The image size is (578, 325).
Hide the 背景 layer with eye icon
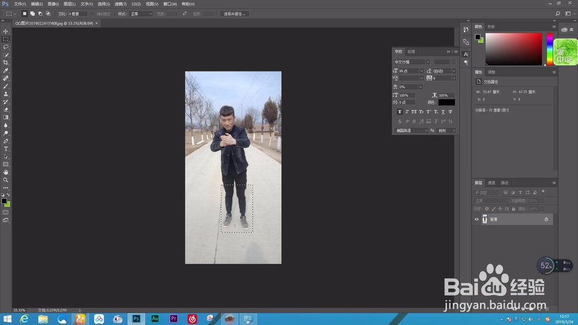click(476, 219)
